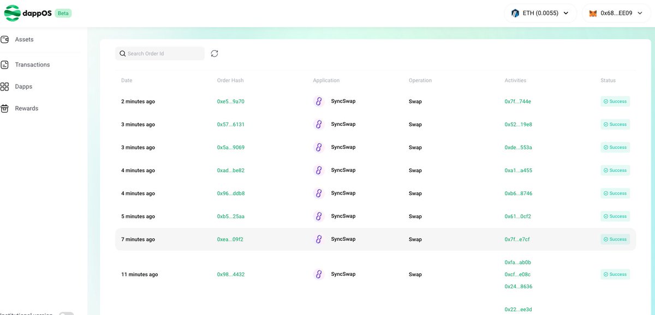Open Transactions in the sidebar
Screen dimensions: 655x315
pos(32,65)
